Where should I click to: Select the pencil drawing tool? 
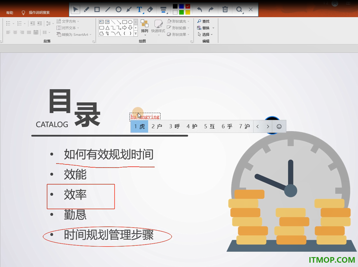[x=86, y=9]
